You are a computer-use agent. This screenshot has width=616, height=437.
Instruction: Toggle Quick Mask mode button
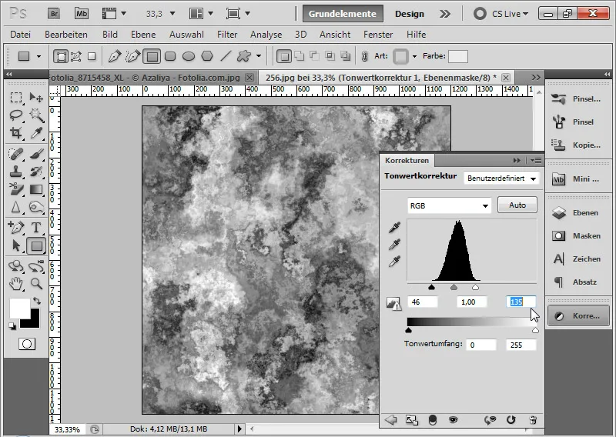27,345
